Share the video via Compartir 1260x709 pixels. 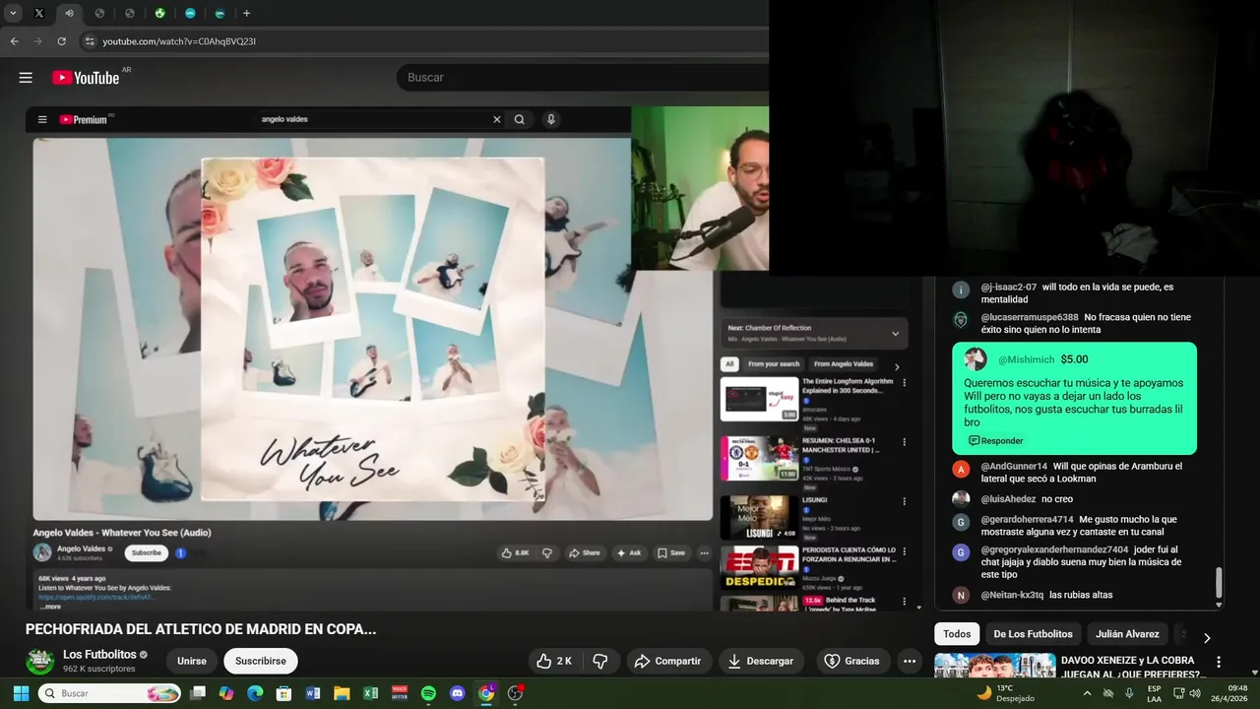[x=668, y=661]
